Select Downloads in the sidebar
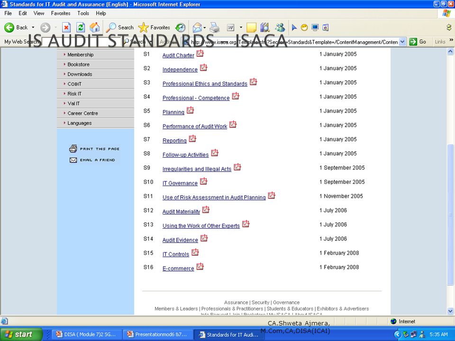The width and height of the screenshot is (455, 341). click(95, 74)
